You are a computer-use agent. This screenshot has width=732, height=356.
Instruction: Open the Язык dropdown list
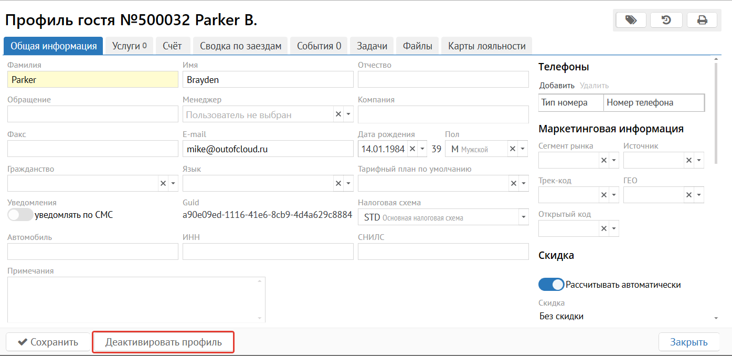[348, 183]
